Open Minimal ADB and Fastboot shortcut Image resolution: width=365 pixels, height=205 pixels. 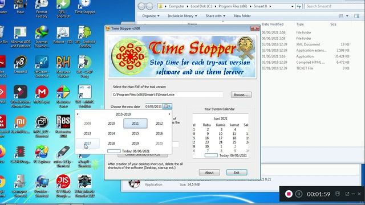pyautogui.click(x=21, y=36)
